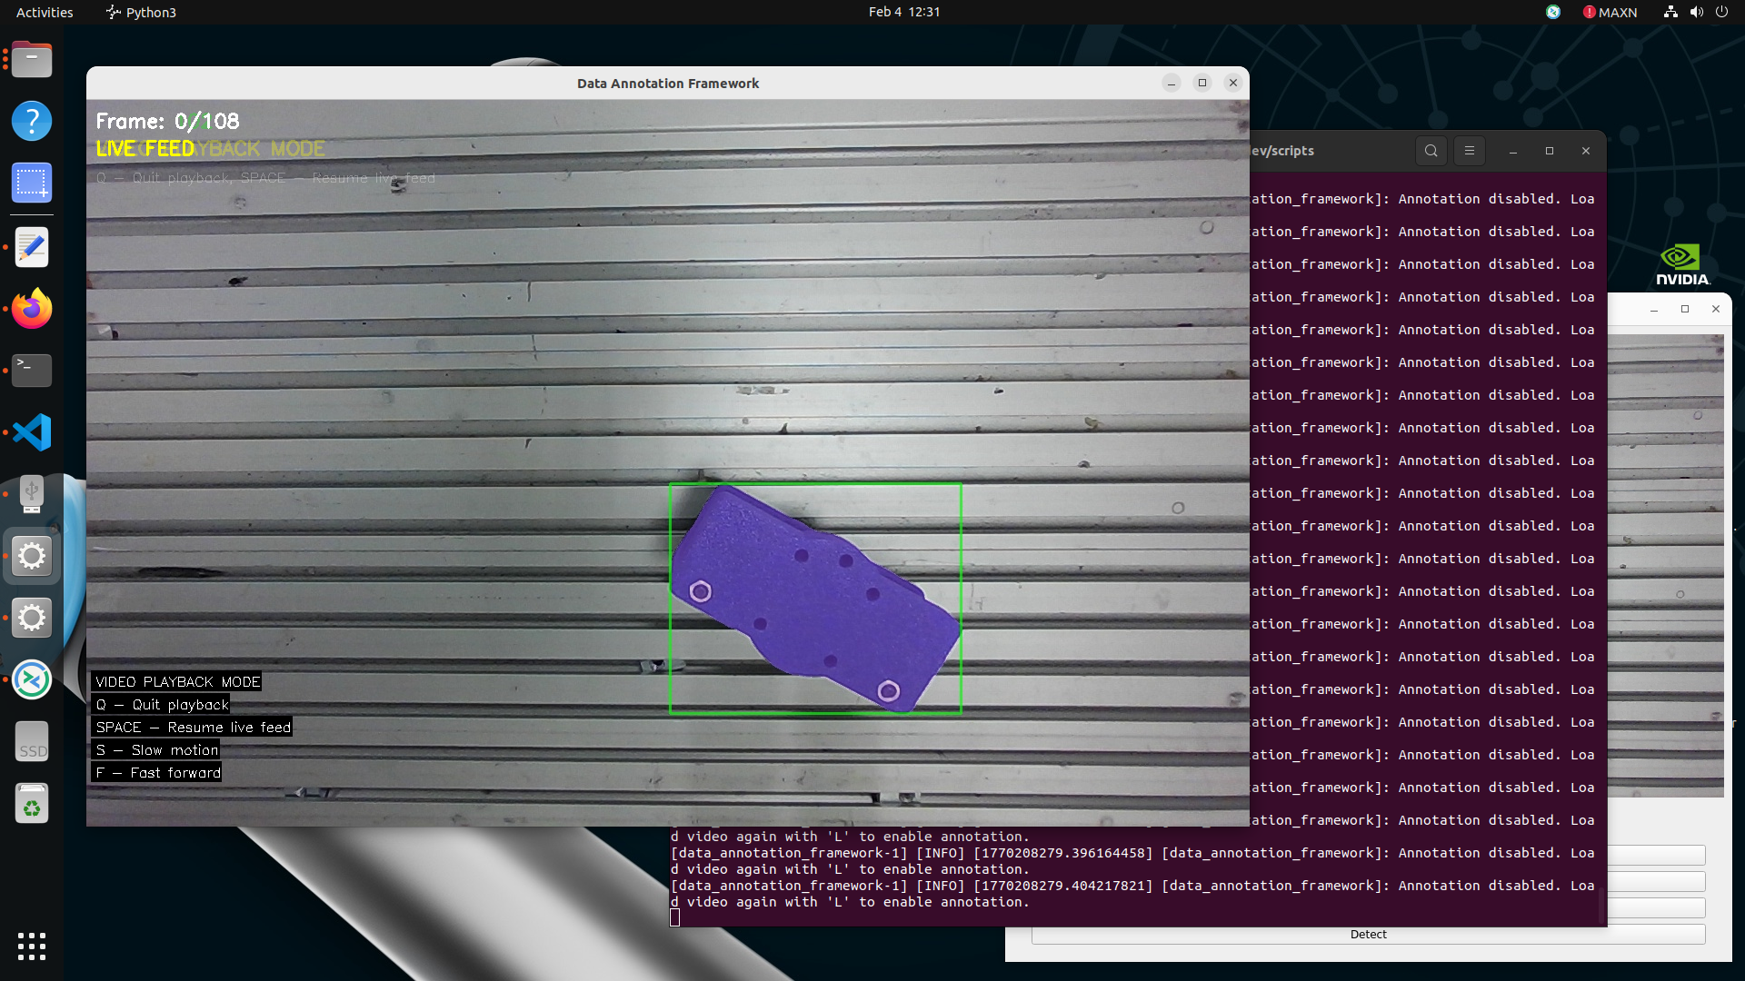
Task: Click the 'Frame: 0/108' counter text
Action: click(168, 121)
